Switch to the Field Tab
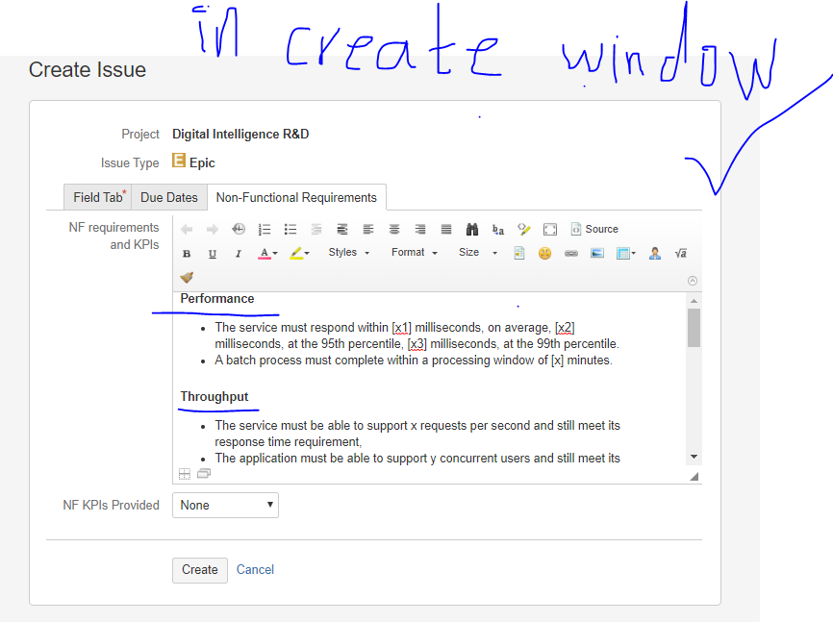The image size is (833, 622). coord(97,197)
